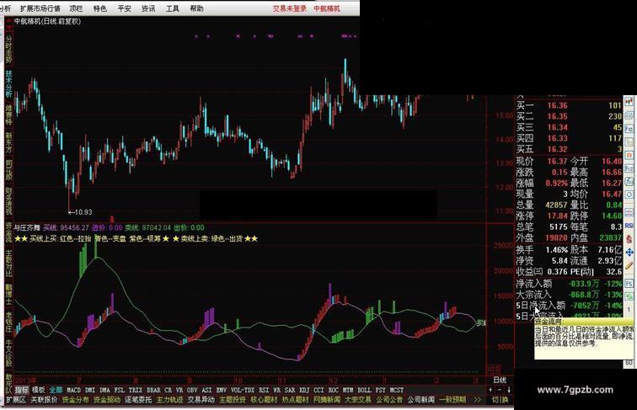Image resolution: width=637 pixels, height=410 pixels.
Task: Open the 维赛特 side tab
Action: point(8,114)
